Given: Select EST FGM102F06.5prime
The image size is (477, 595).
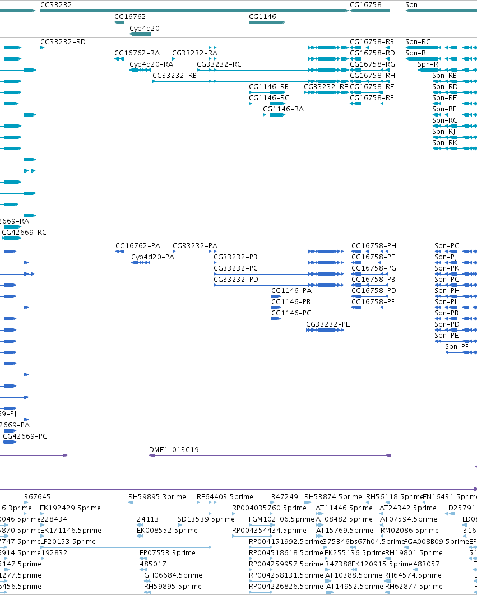Looking at the screenshot, I should 281,519.
